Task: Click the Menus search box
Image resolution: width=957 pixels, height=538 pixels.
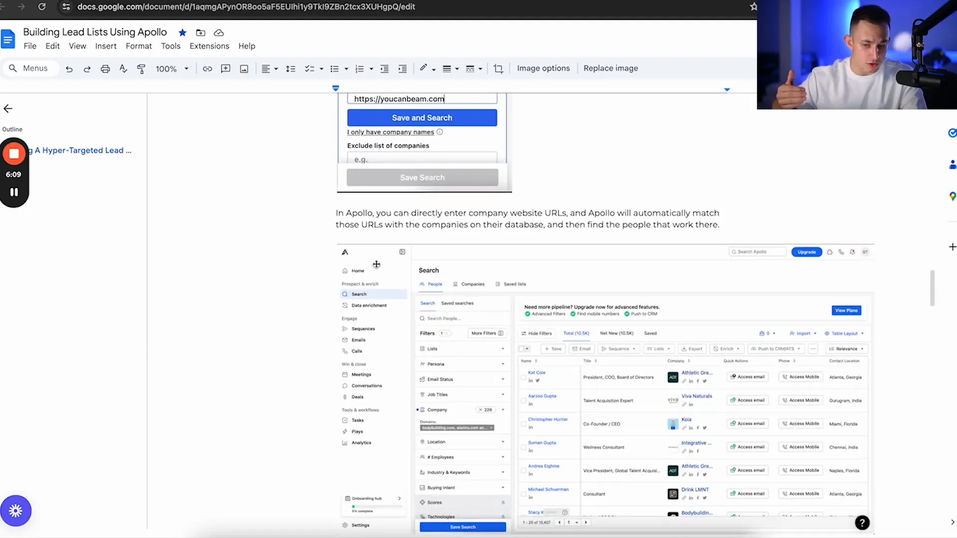Action: [31, 68]
